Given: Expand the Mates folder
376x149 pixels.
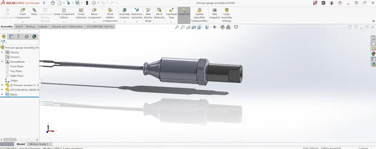Looking at the screenshot, I should point(2,94).
